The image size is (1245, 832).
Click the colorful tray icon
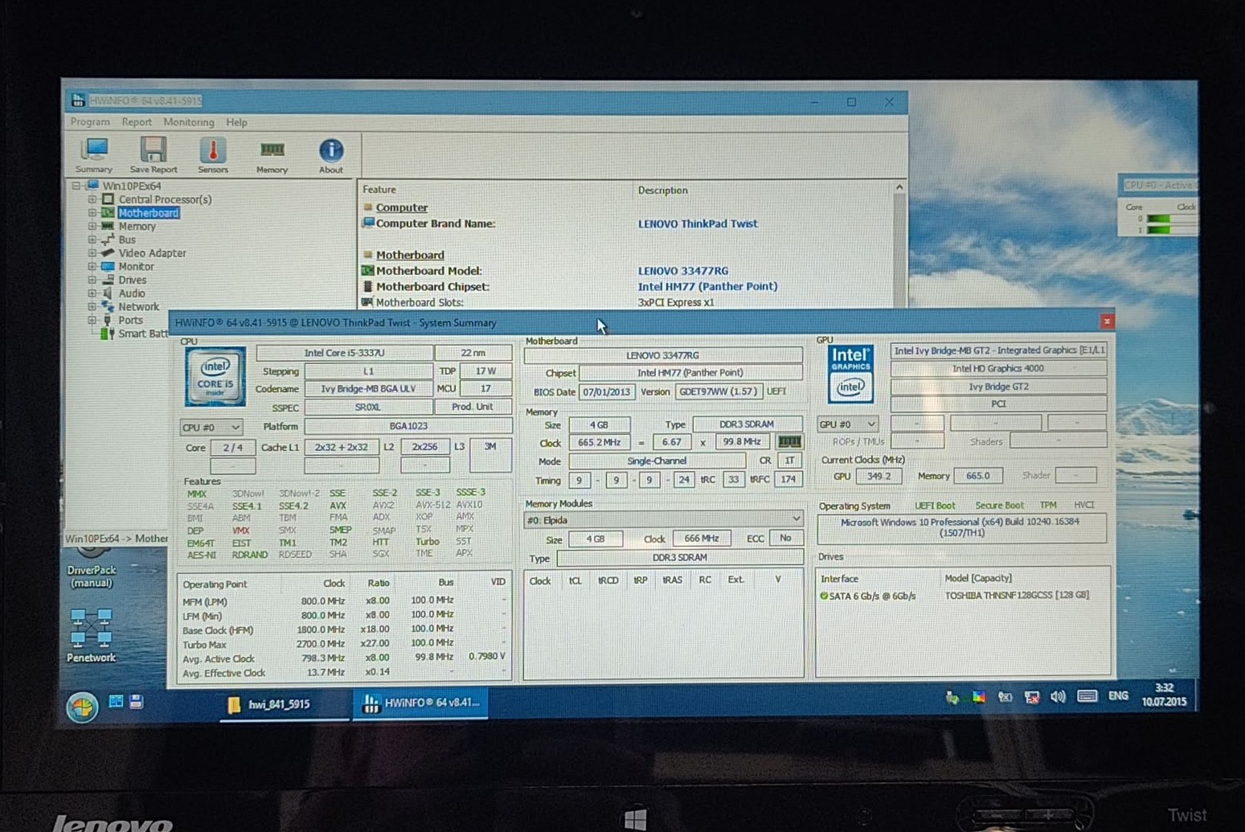pyautogui.click(x=978, y=697)
